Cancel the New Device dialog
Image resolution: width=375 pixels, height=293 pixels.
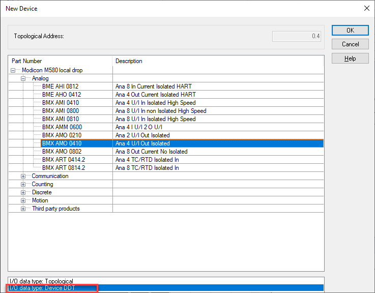coord(350,44)
